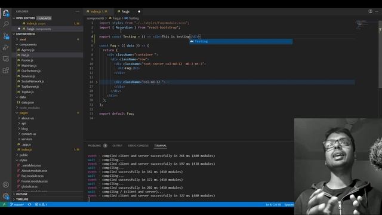Open TopBar.js in the file tree

[x=27, y=92]
